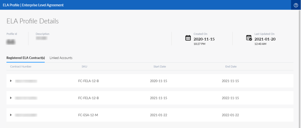Click the SKU column header

tap(84, 66)
